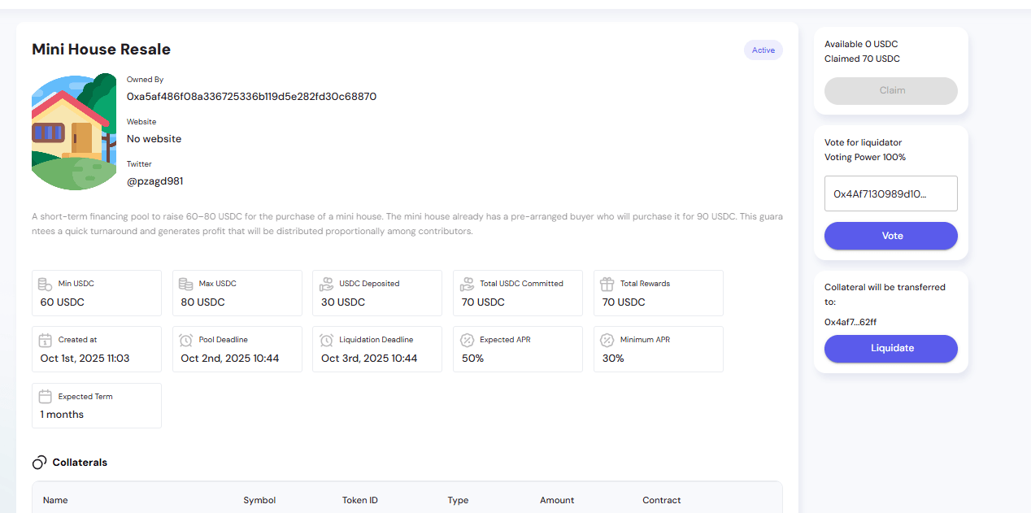
Task: Click the owner wallet address 0xa5af486f...
Action: tap(251, 97)
